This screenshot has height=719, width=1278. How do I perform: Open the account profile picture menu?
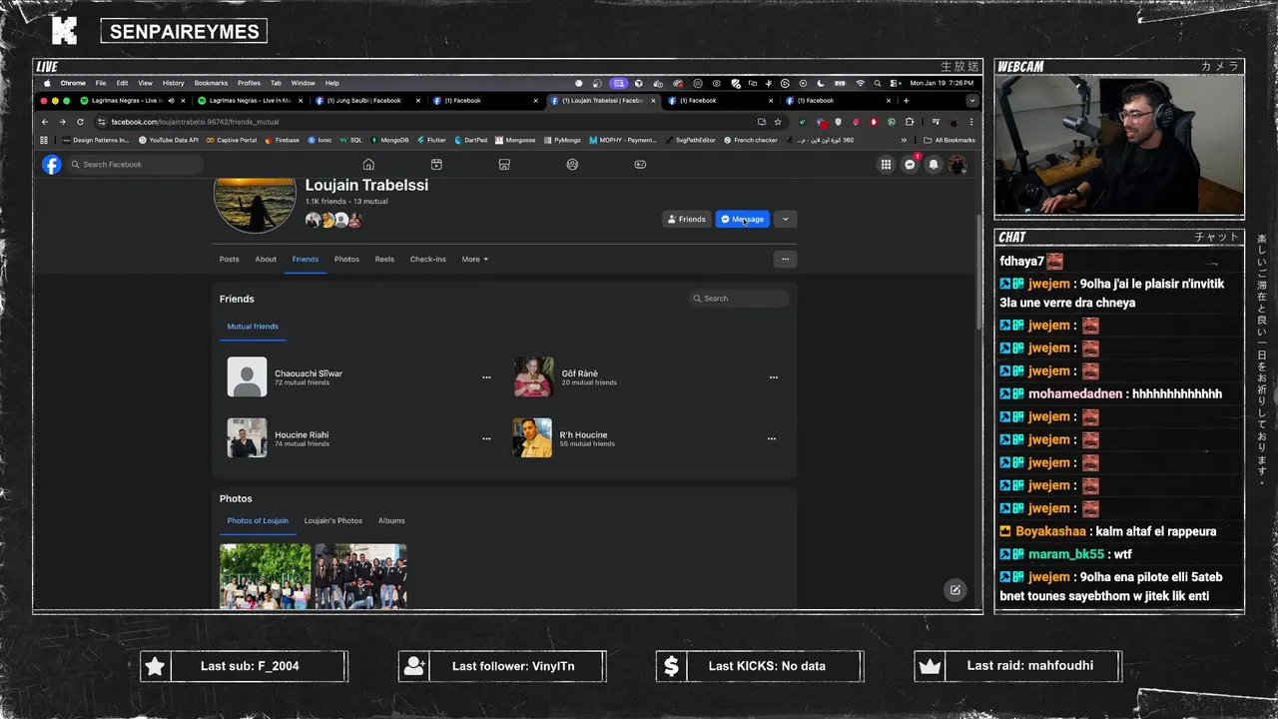958,165
